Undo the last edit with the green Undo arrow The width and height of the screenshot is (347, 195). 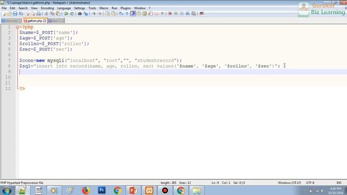pos(66,14)
